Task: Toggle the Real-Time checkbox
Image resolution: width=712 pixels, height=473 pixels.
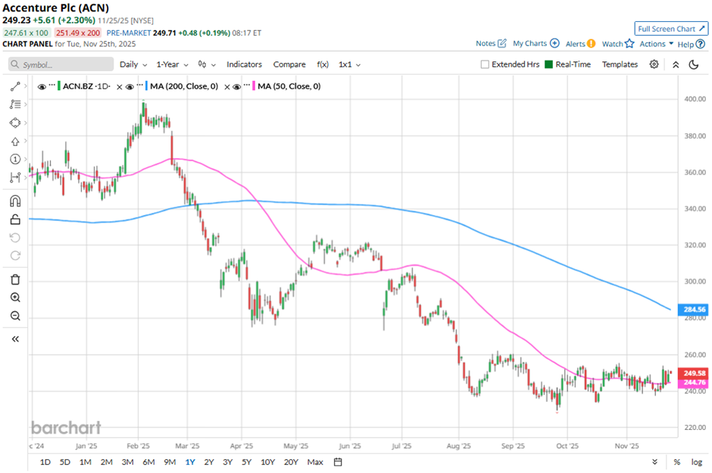Action: point(548,64)
